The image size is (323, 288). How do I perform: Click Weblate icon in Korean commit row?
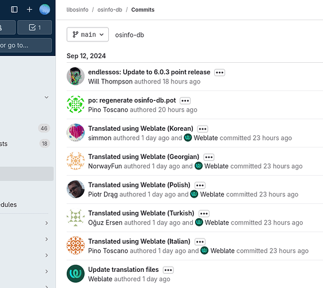(188, 138)
